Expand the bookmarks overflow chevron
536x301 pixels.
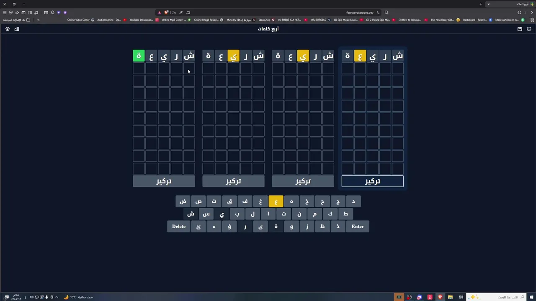point(38,20)
